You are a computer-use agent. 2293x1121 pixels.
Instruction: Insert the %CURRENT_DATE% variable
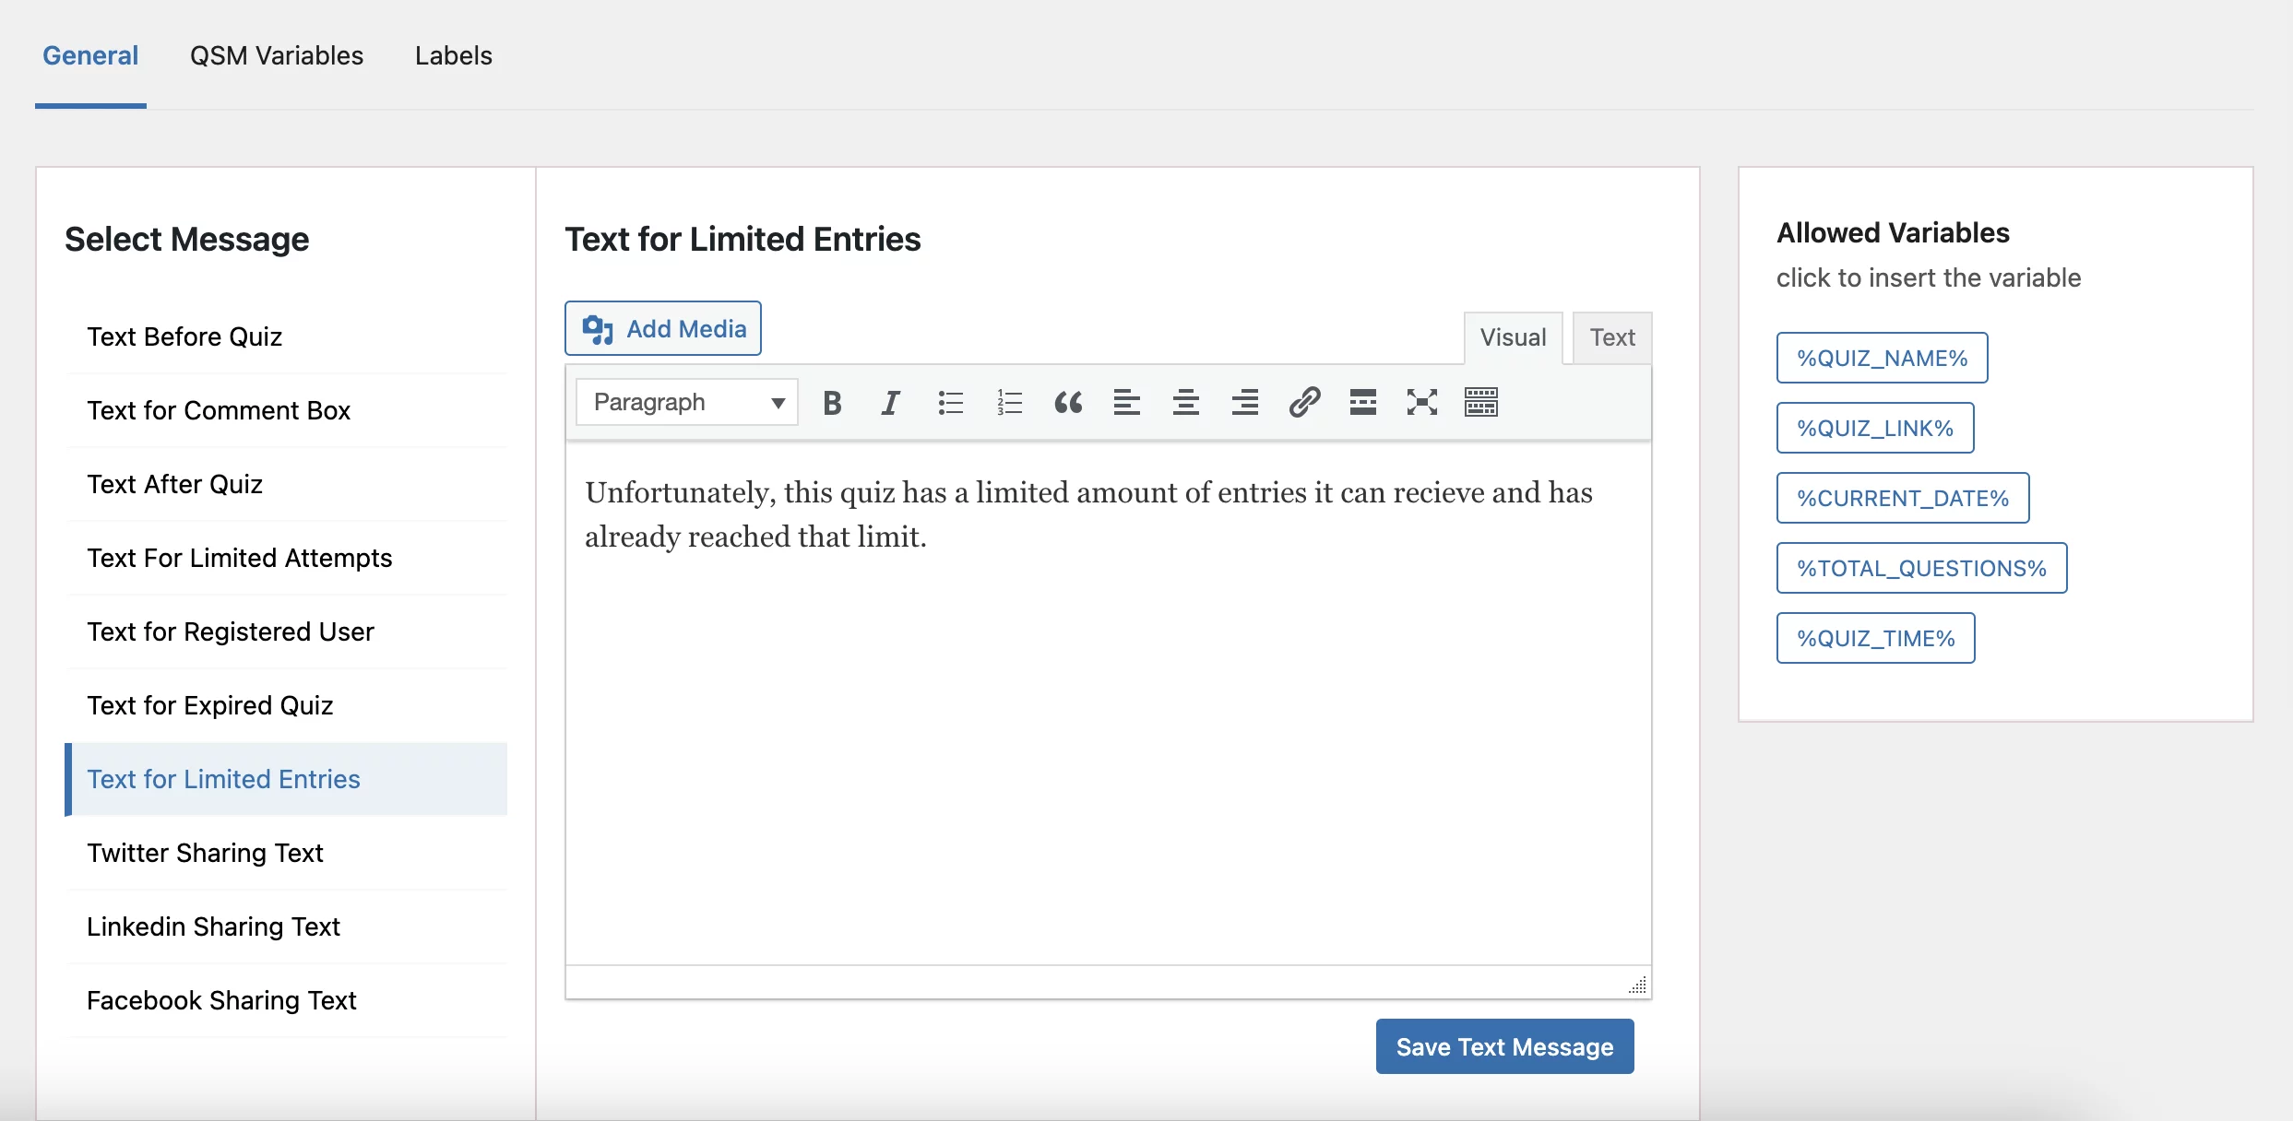coord(1903,498)
